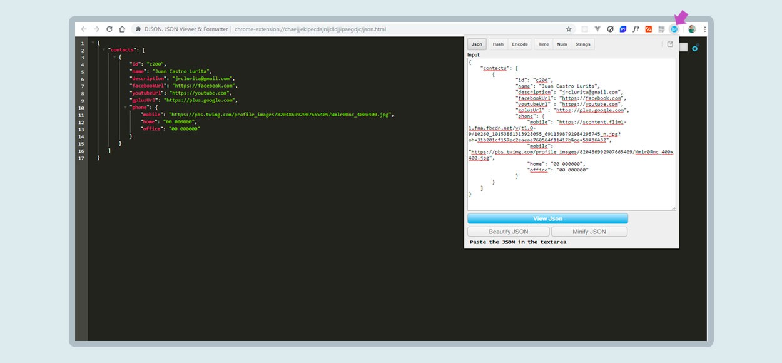Switch to the Encode tab
The width and height of the screenshot is (782, 363).
pos(520,44)
